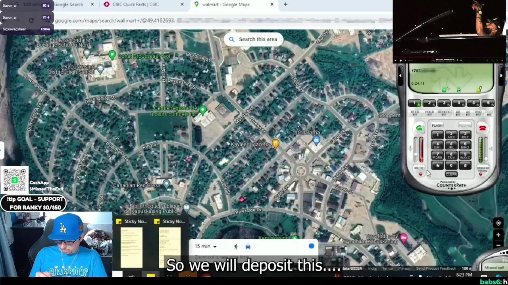508x285 pixels.
Task: Open the second Sticky Notes preview thumbnail
Action: tap(169, 247)
